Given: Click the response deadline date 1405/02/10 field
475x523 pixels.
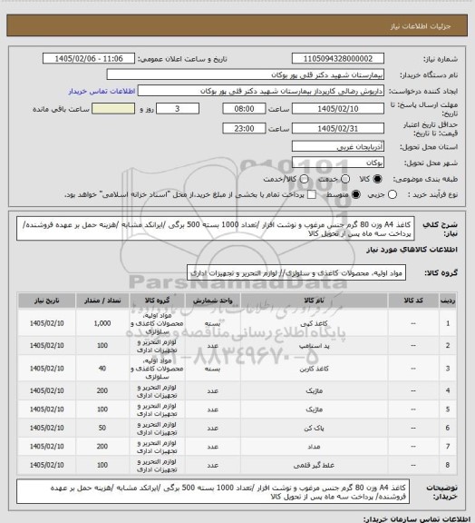Looking at the screenshot, I should tap(338, 109).
